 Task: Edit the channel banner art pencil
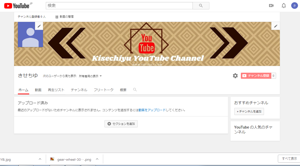click(x=276, y=26)
